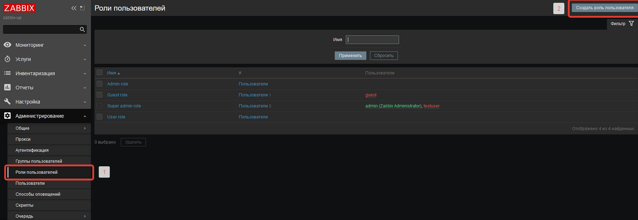Image resolution: width=638 pixels, height=220 pixels.
Task: Focus the Имя filter input field
Action: [x=372, y=40]
